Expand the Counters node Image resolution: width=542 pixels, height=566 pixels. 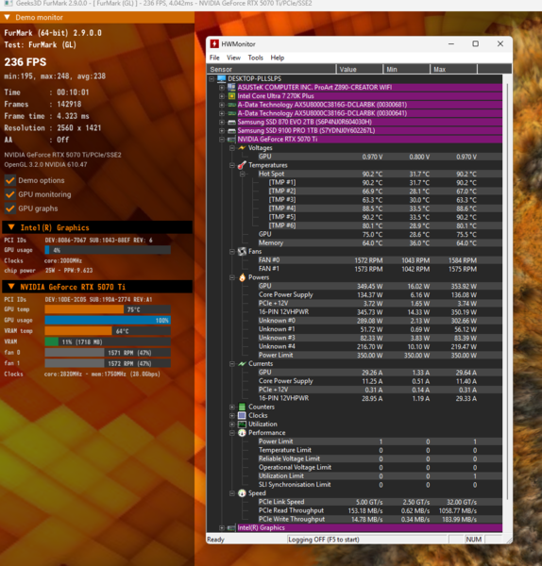coord(232,407)
